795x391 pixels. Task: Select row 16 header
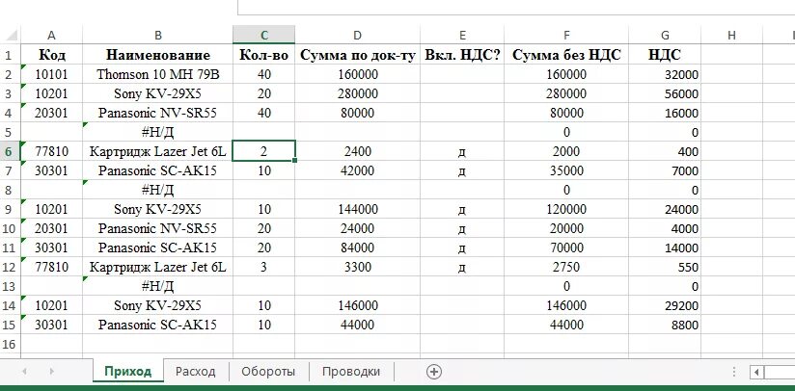click(11, 344)
